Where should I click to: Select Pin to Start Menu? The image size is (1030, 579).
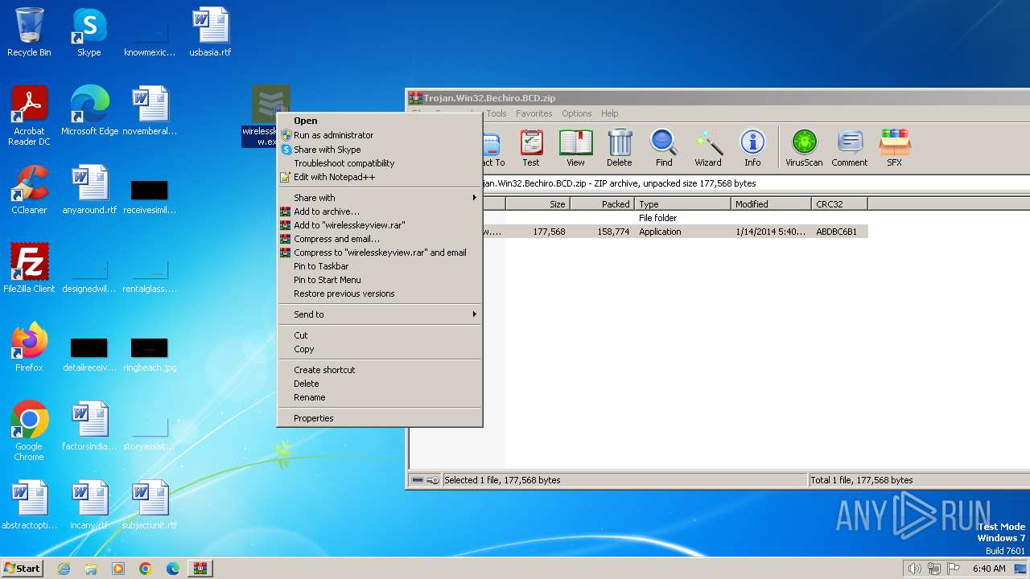tap(379, 280)
